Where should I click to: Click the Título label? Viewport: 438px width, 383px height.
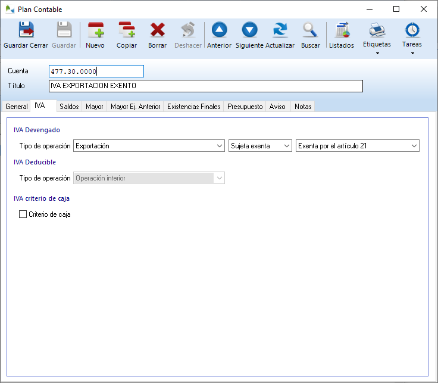pyautogui.click(x=16, y=86)
